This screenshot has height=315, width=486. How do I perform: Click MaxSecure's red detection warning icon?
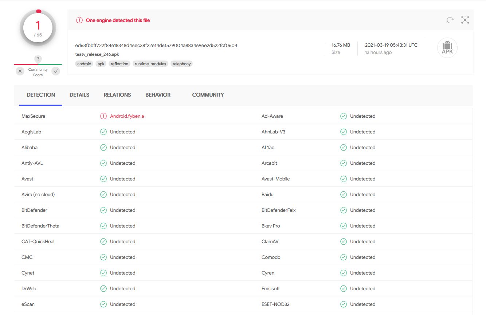[103, 116]
